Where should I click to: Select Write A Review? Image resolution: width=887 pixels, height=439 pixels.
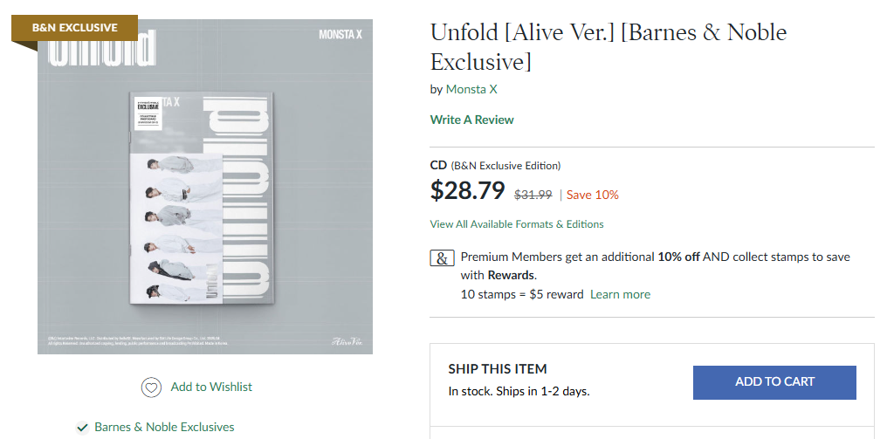point(472,120)
